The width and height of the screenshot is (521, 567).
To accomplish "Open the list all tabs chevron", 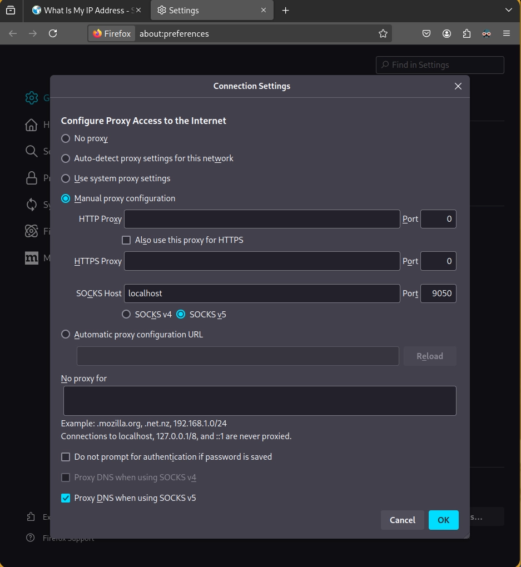I will pos(508,10).
